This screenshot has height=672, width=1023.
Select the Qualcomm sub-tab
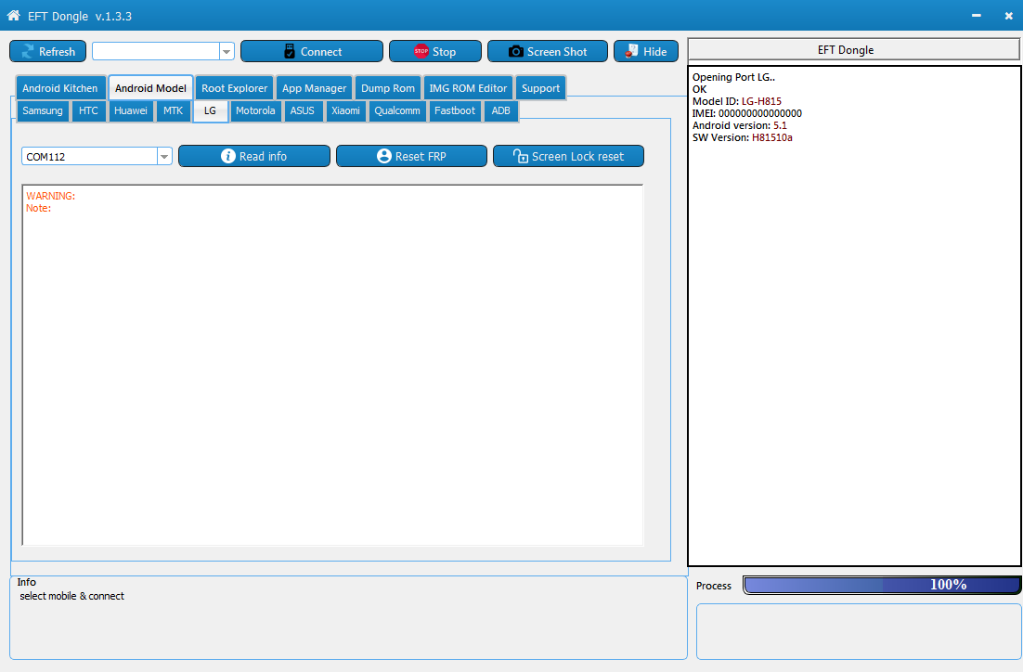[396, 110]
